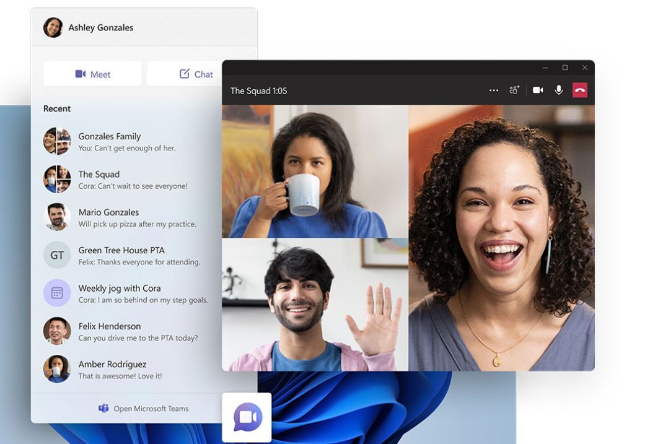
Task: Click Felix Henderson avatar
Action: pos(57,331)
